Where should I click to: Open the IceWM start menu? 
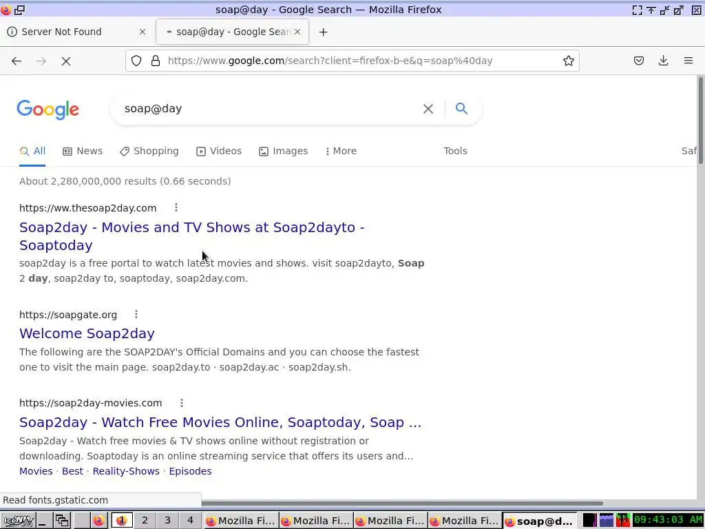[18, 521]
